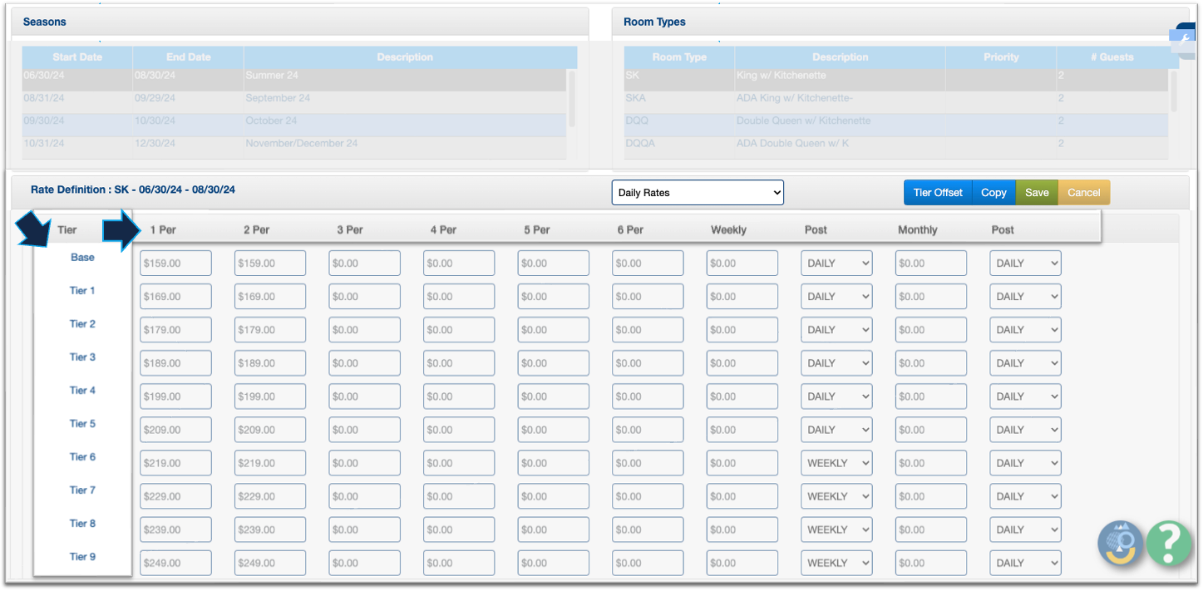
Task: Select the Summer 24 season row
Action: pyautogui.click(x=291, y=76)
